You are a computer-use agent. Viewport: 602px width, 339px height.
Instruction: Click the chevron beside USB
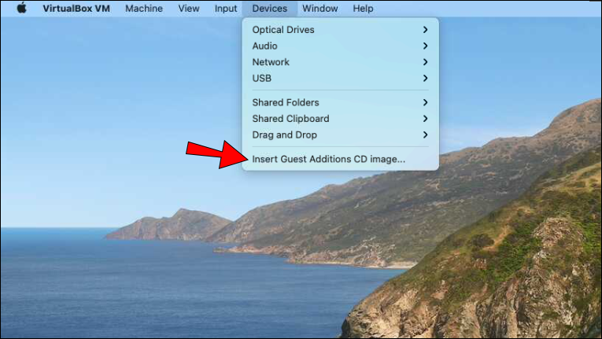425,78
